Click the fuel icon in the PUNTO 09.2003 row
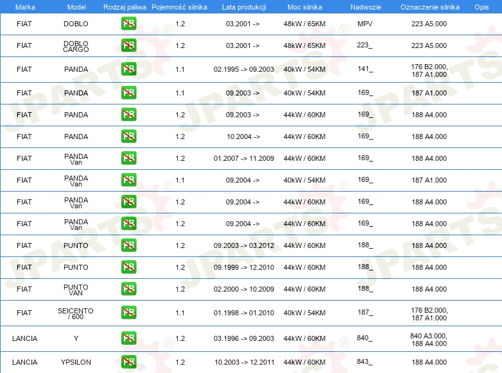Viewport: 502px width, 373px height. (128, 245)
